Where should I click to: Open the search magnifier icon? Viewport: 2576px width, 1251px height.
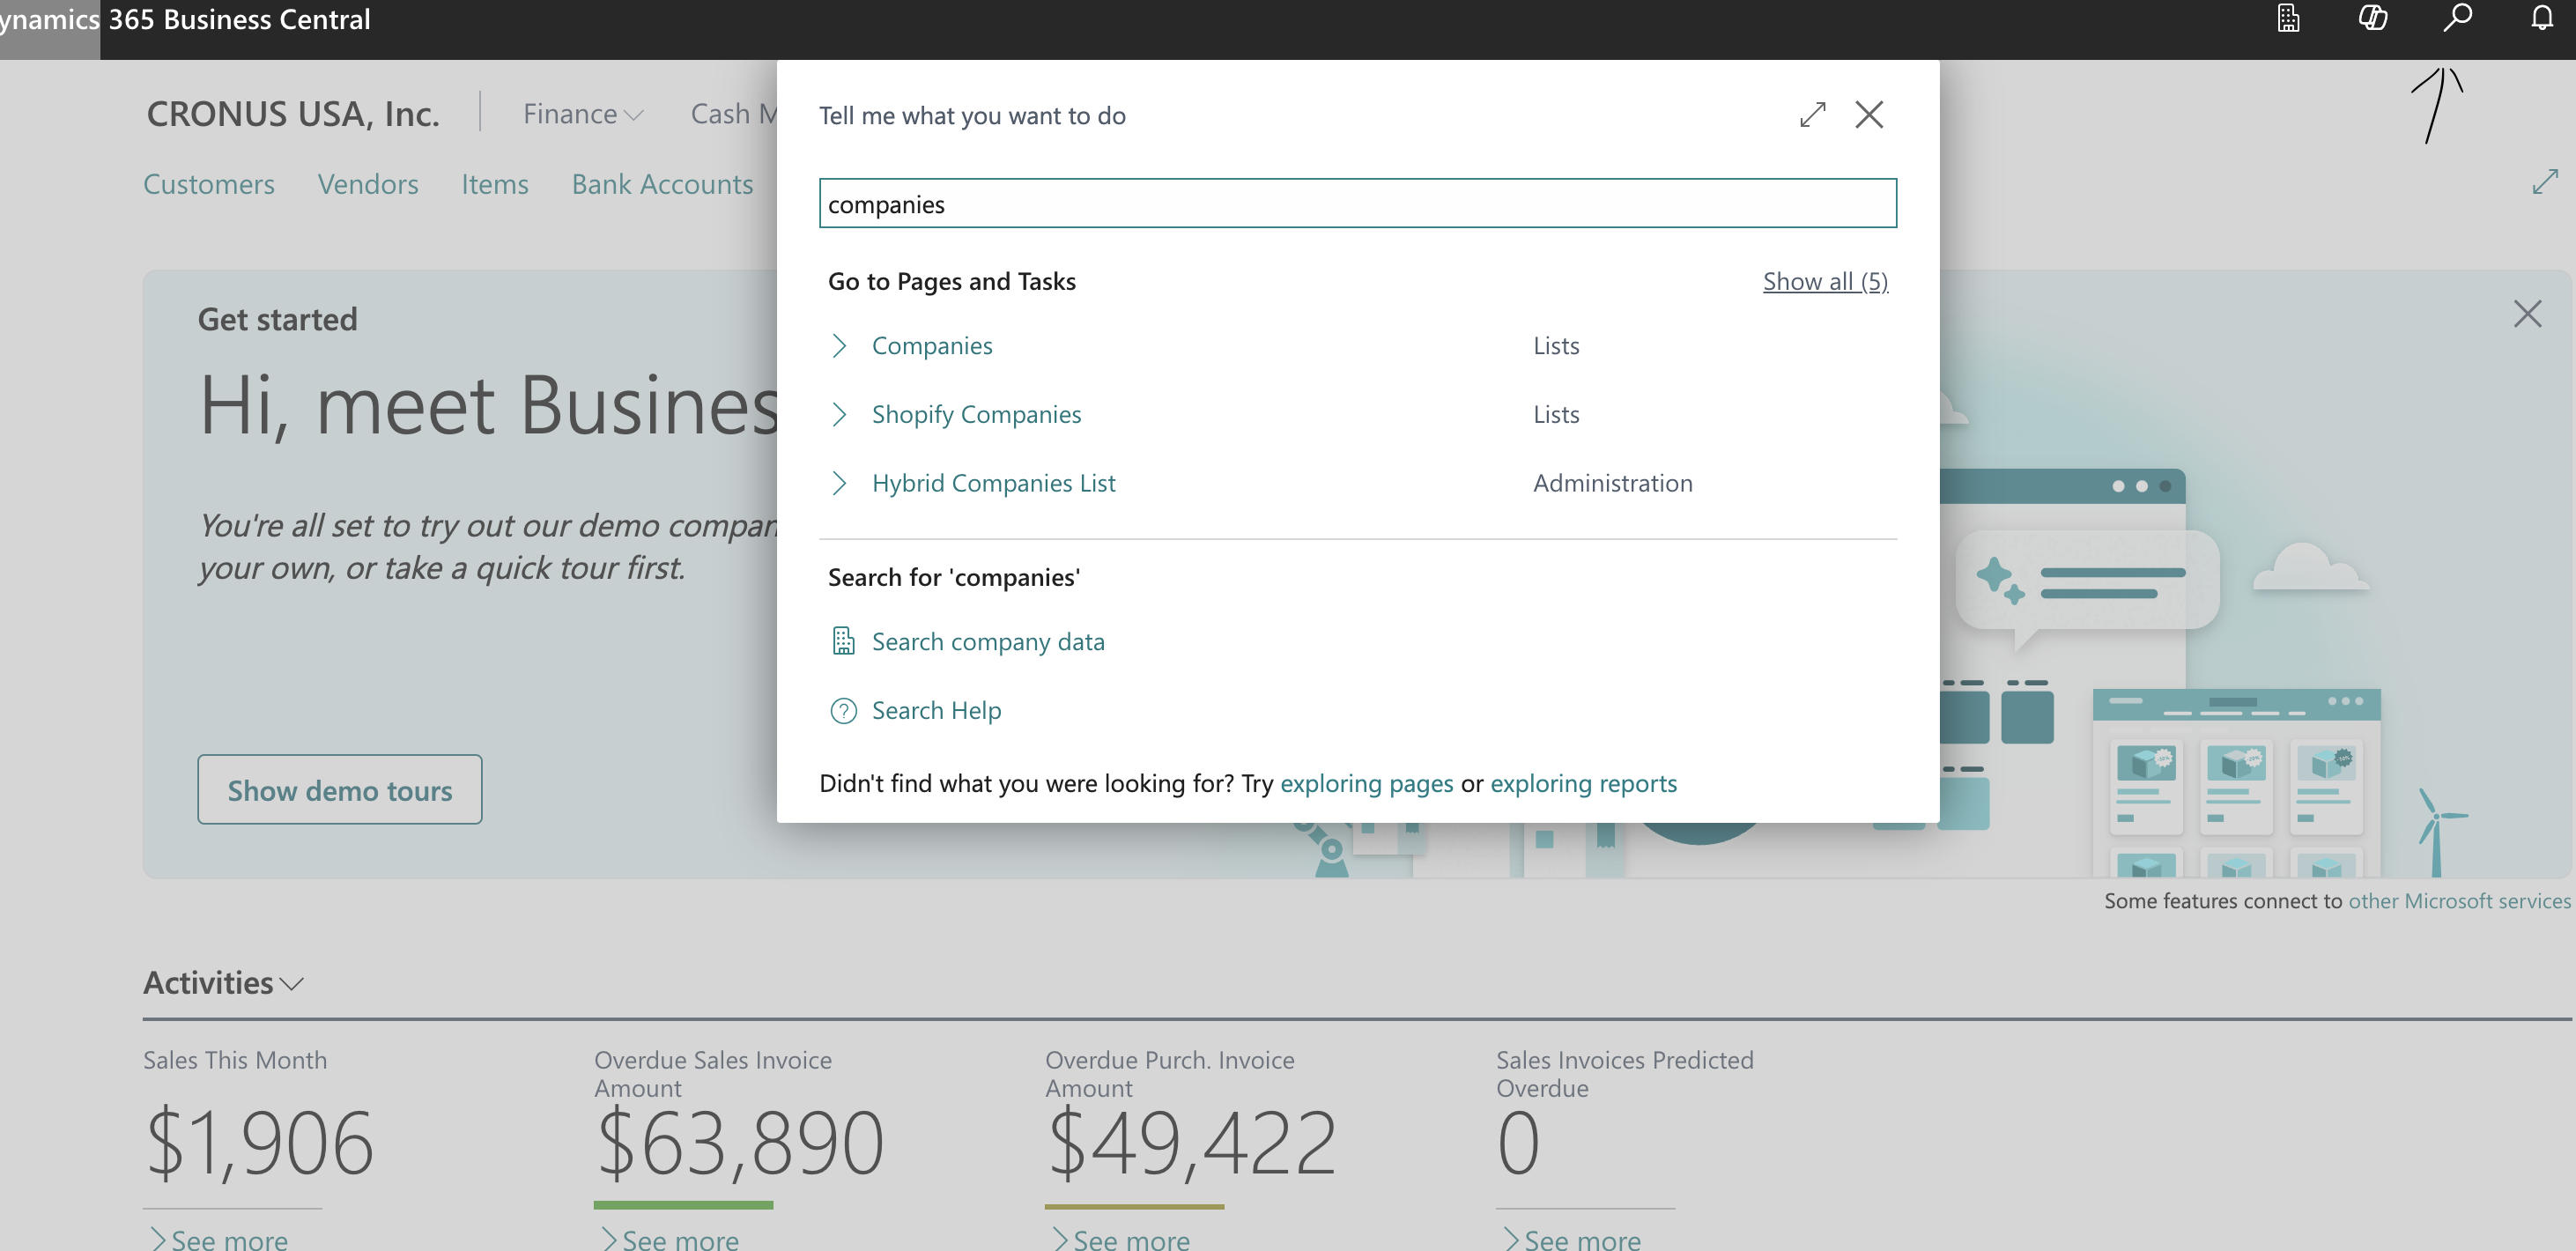tap(2457, 19)
